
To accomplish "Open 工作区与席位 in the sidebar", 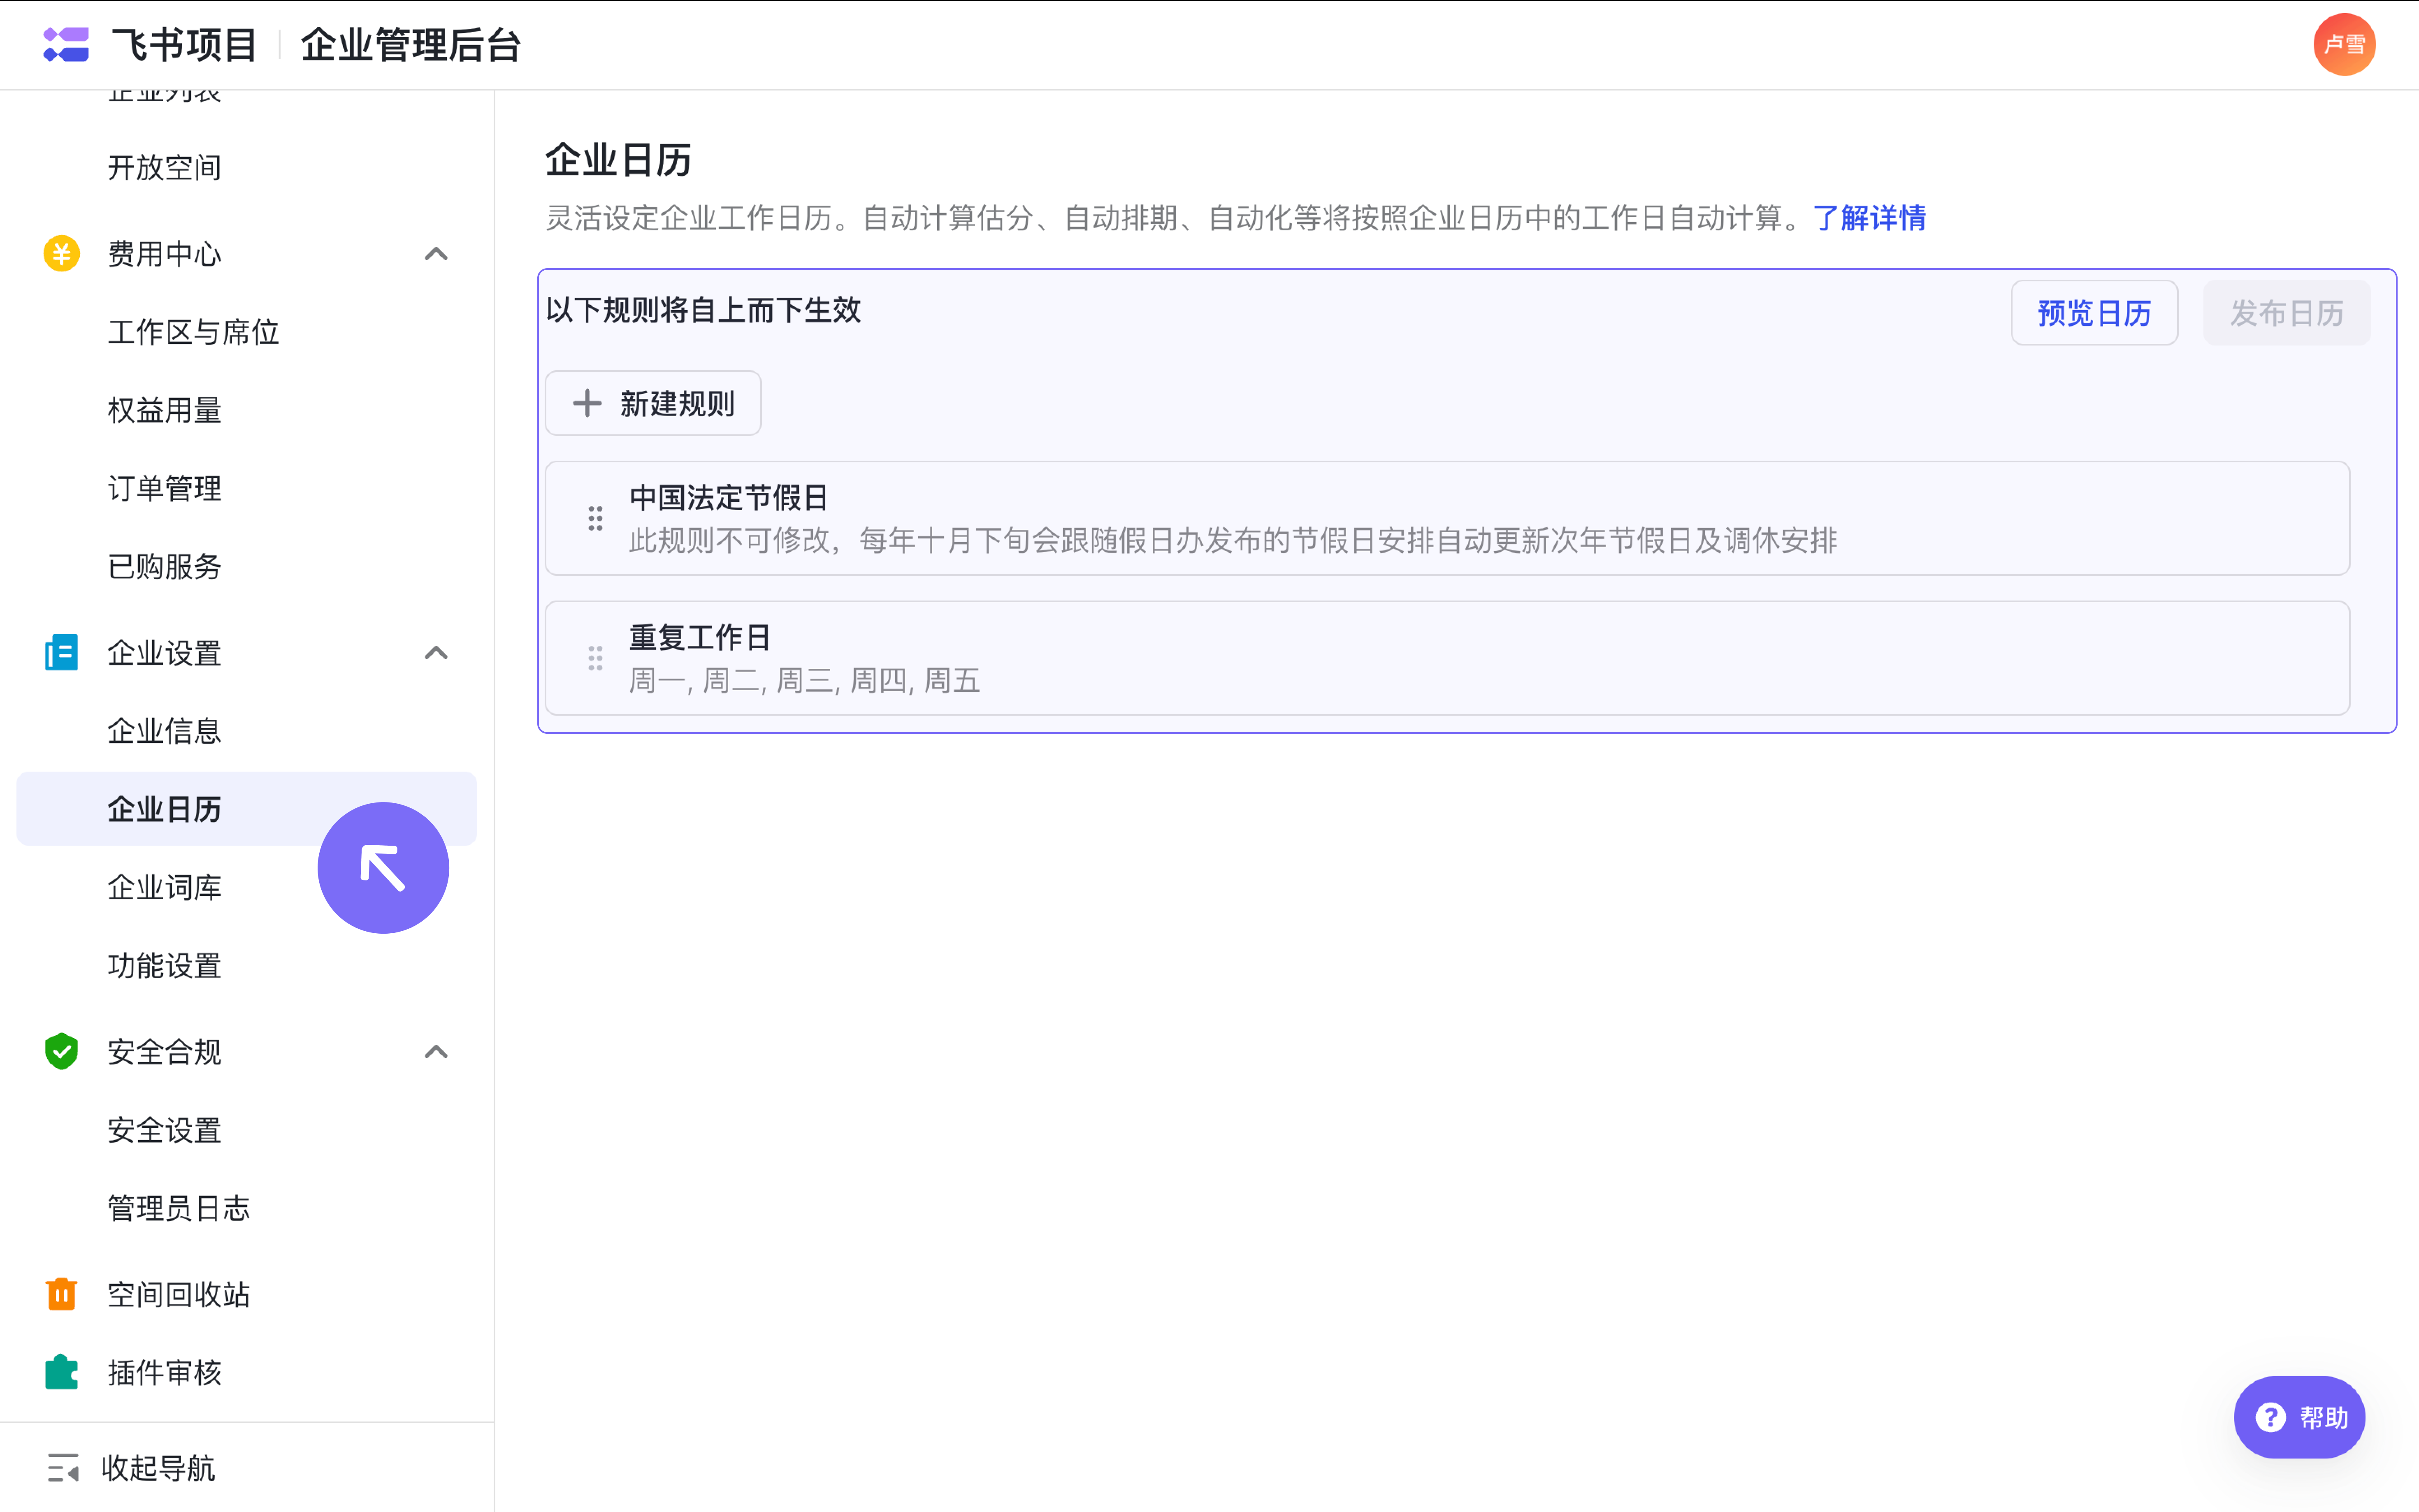I will click(x=193, y=332).
